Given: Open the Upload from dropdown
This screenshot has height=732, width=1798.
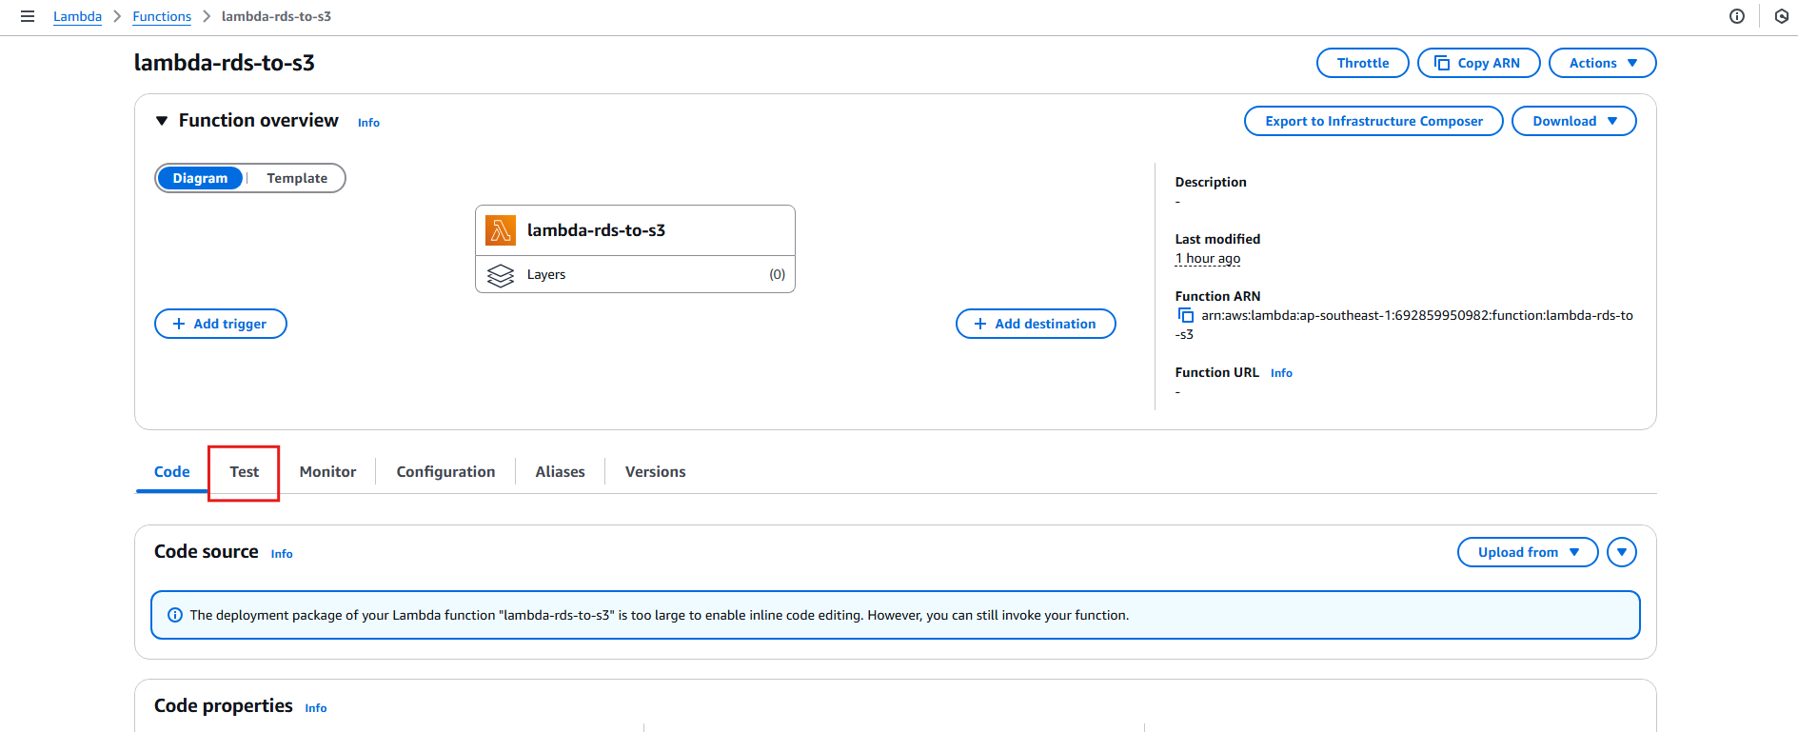Looking at the screenshot, I should click(1528, 552).
